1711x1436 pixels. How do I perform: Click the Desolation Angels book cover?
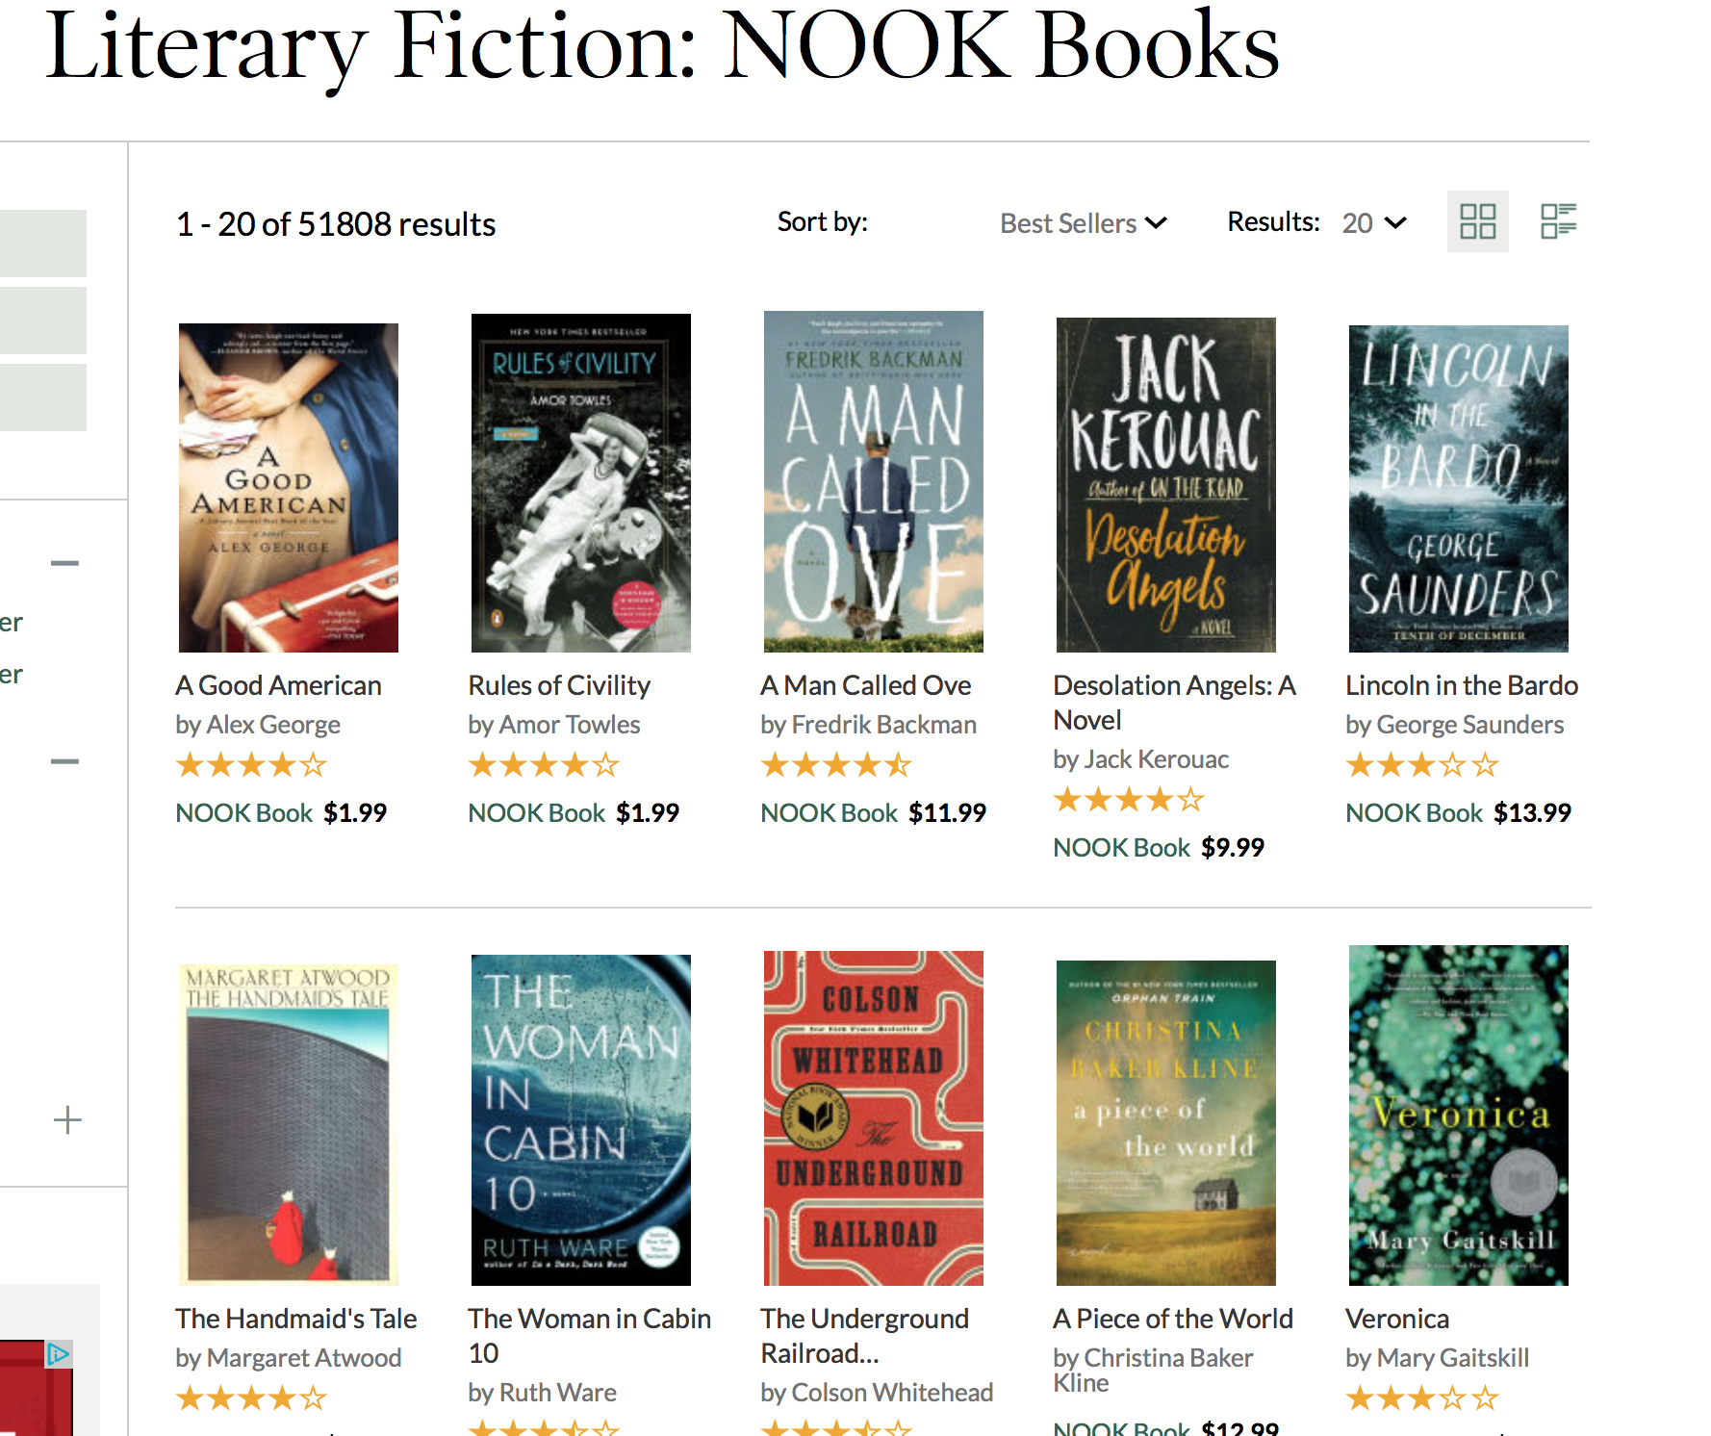pyautogui.click(x=1166, y=485)
